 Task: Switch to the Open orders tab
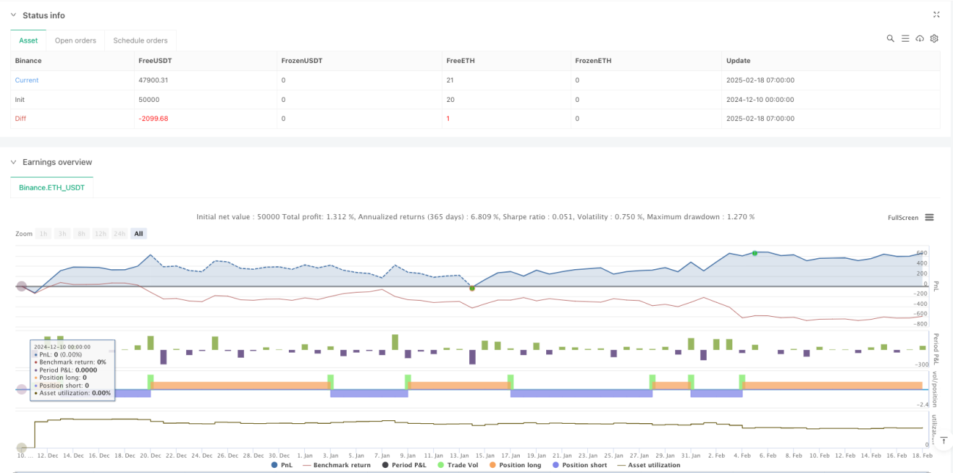(x=75, y=40)
